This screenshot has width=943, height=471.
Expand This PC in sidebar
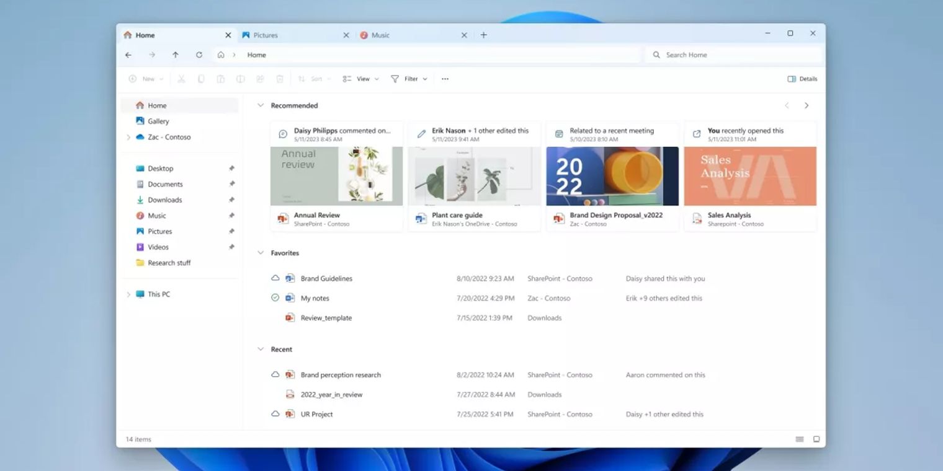click(x=128, y=294)
